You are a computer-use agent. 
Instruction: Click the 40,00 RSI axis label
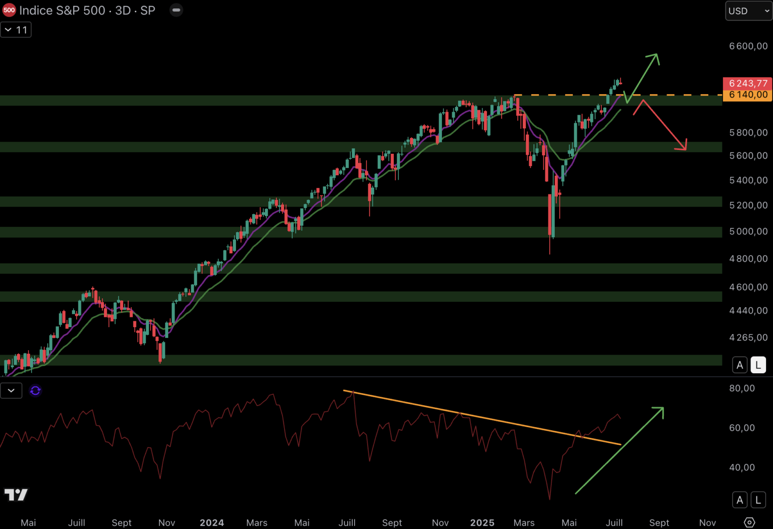click(x=742, y=468)
